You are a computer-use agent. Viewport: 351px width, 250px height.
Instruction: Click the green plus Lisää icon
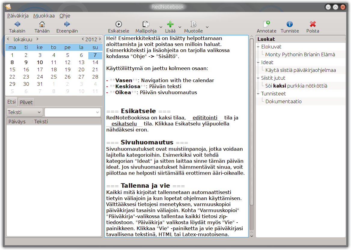coord(170,24)
